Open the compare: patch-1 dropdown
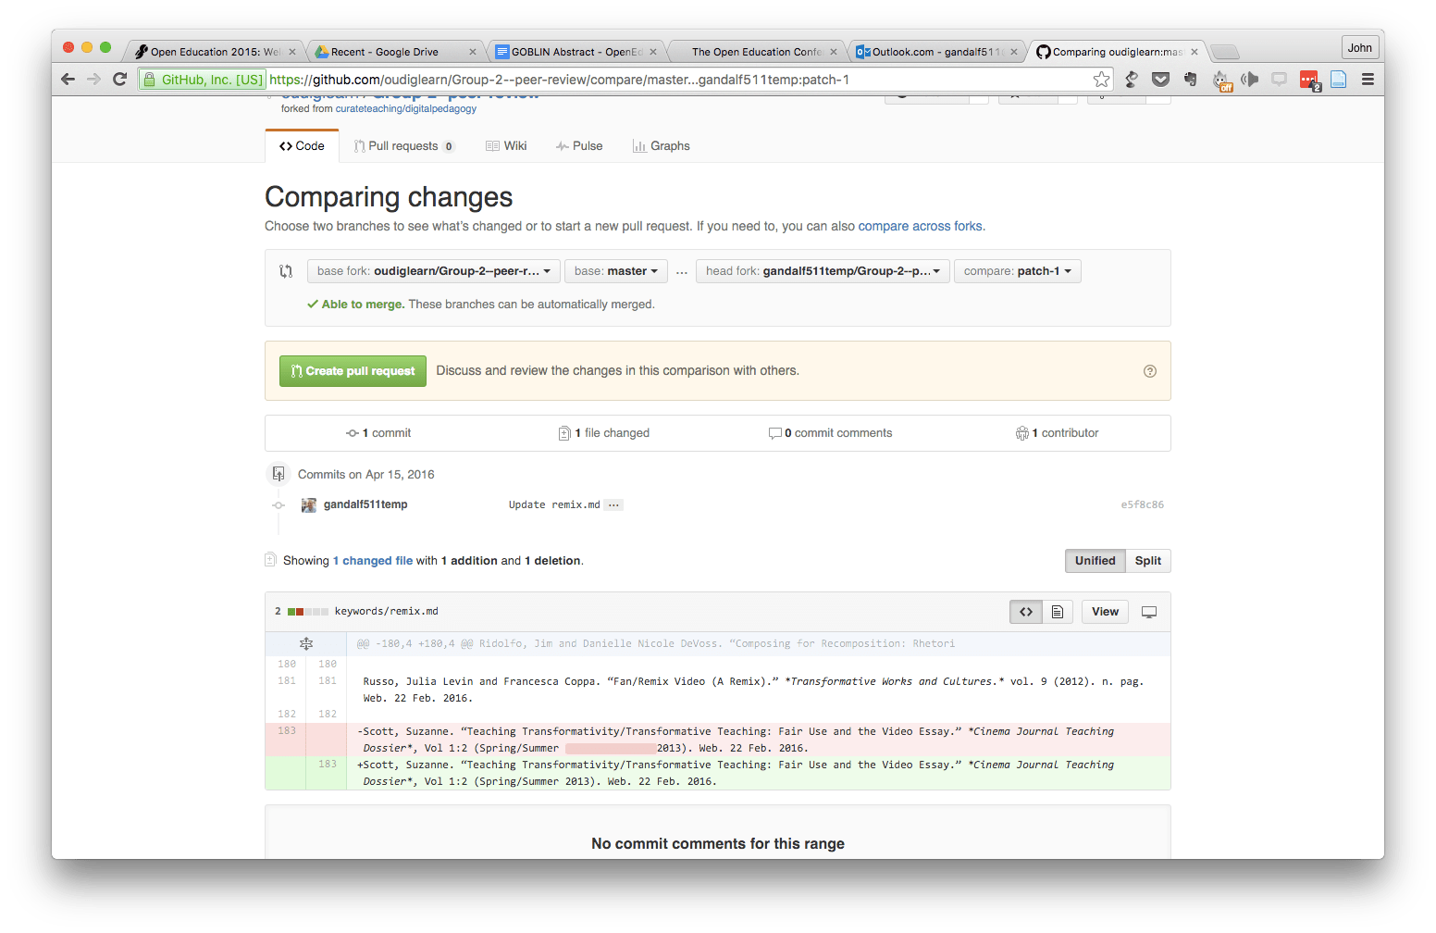The width and height of the screenshot is (1436, 933). [x=1017, y=270]
